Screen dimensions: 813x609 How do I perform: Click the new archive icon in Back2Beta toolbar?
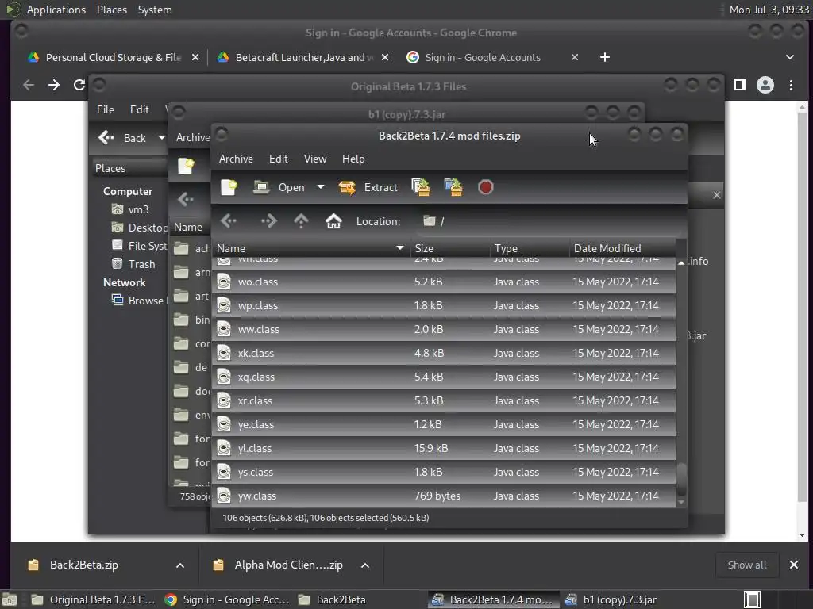click(229, 187)
